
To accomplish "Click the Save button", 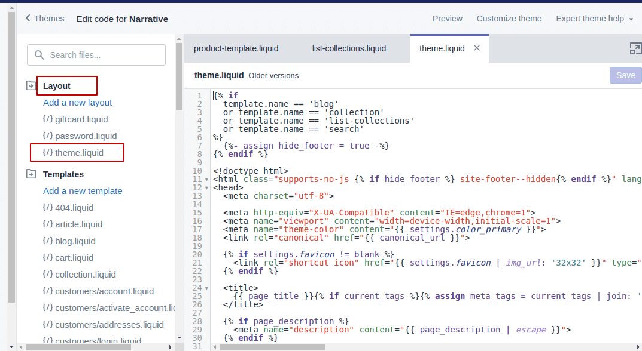I will tap(625, 75).
